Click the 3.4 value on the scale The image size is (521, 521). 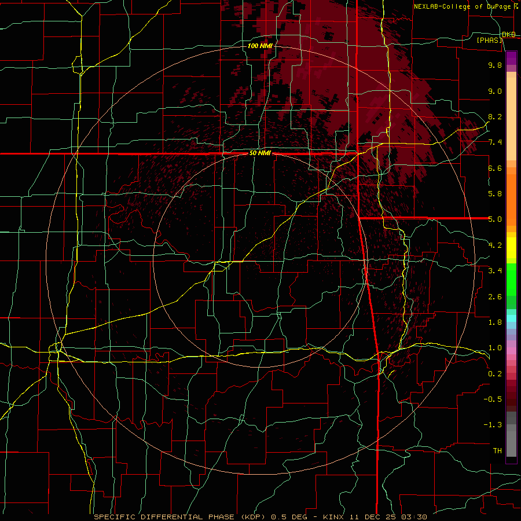(495, 271)
